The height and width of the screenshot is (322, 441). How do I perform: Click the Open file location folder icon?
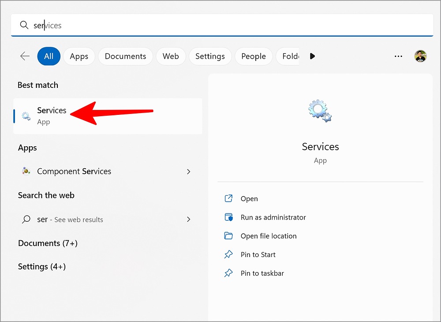pos(228,236)
